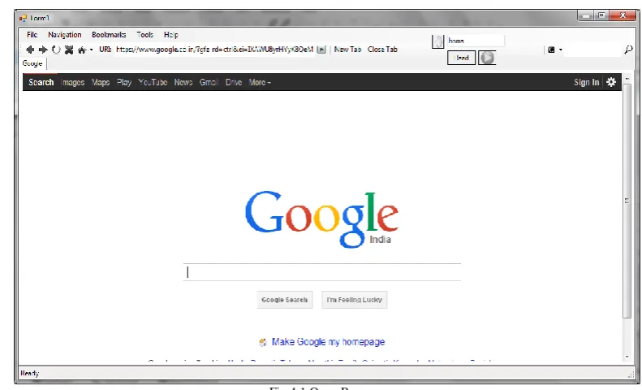642x390 pixels.
Task: Click Make Google my homepage link
Action: (x=328, y=342)
